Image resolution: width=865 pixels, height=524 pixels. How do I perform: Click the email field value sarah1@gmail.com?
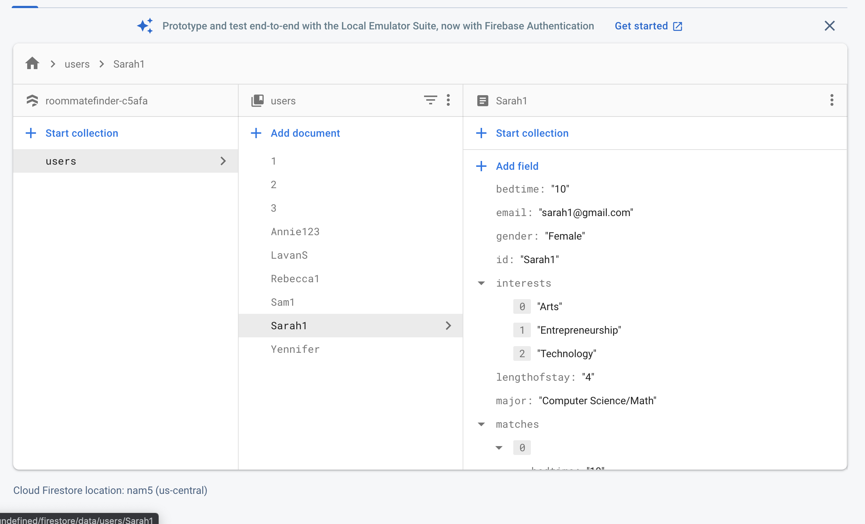pyautogui.click(x=586, y=213)
